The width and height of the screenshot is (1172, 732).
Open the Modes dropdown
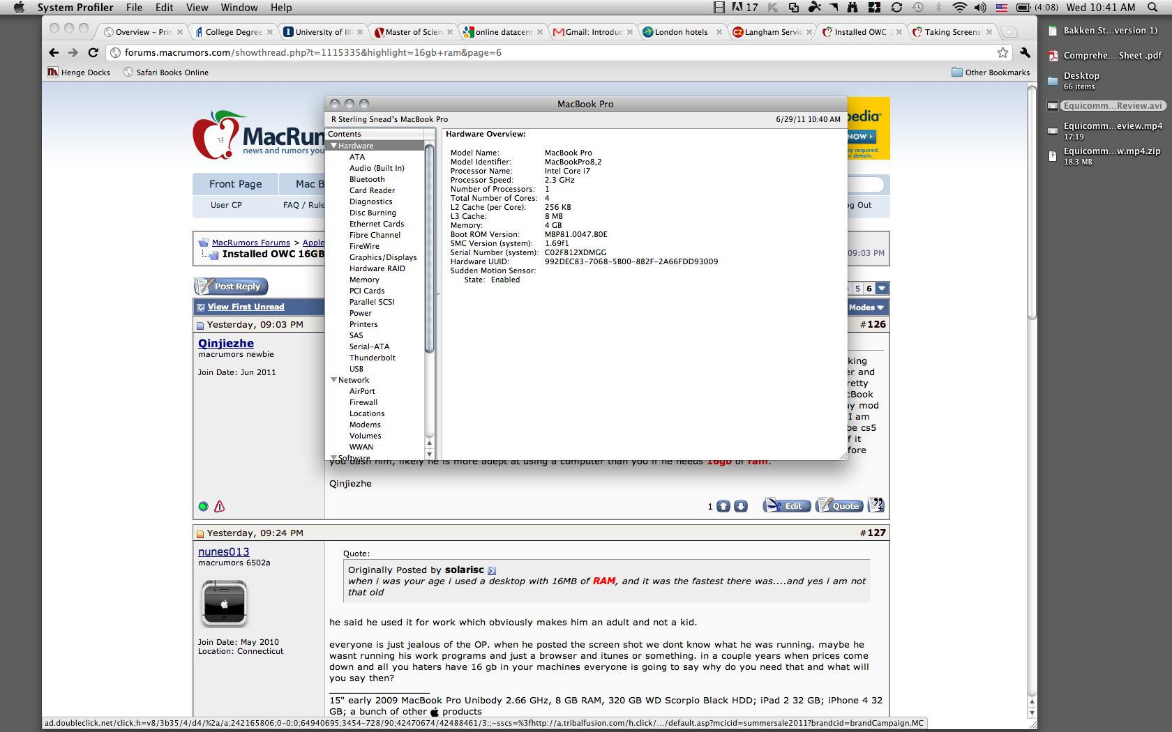[x=866, y=307]
